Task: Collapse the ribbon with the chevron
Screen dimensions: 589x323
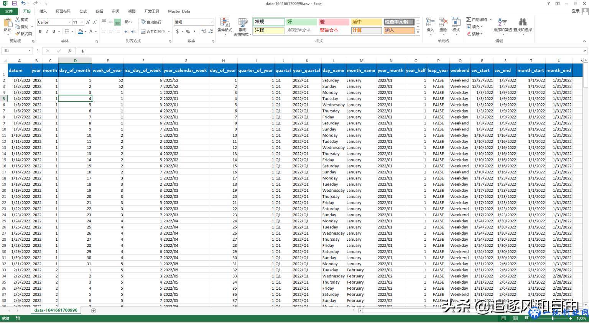Action: point(584,41)
